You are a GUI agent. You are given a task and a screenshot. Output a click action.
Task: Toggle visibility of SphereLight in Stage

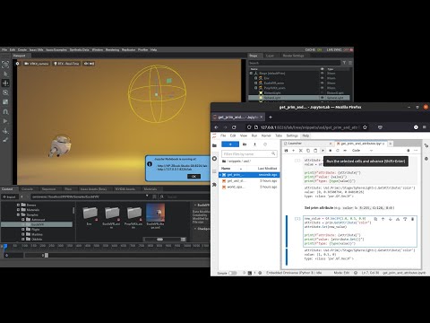pos(322,98)
